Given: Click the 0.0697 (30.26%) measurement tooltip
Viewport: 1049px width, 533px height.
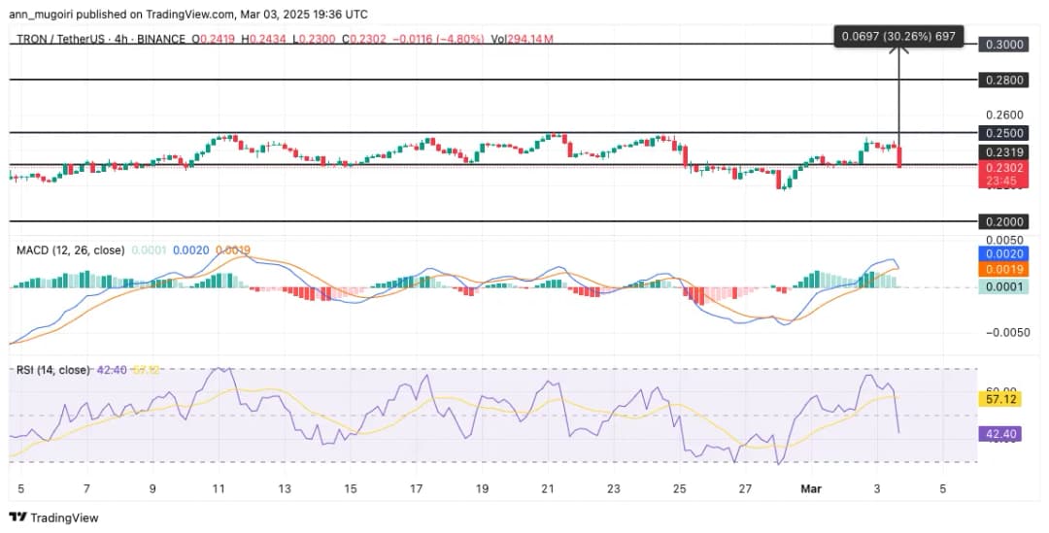Looking at the screenshot, I should [899, 37].
